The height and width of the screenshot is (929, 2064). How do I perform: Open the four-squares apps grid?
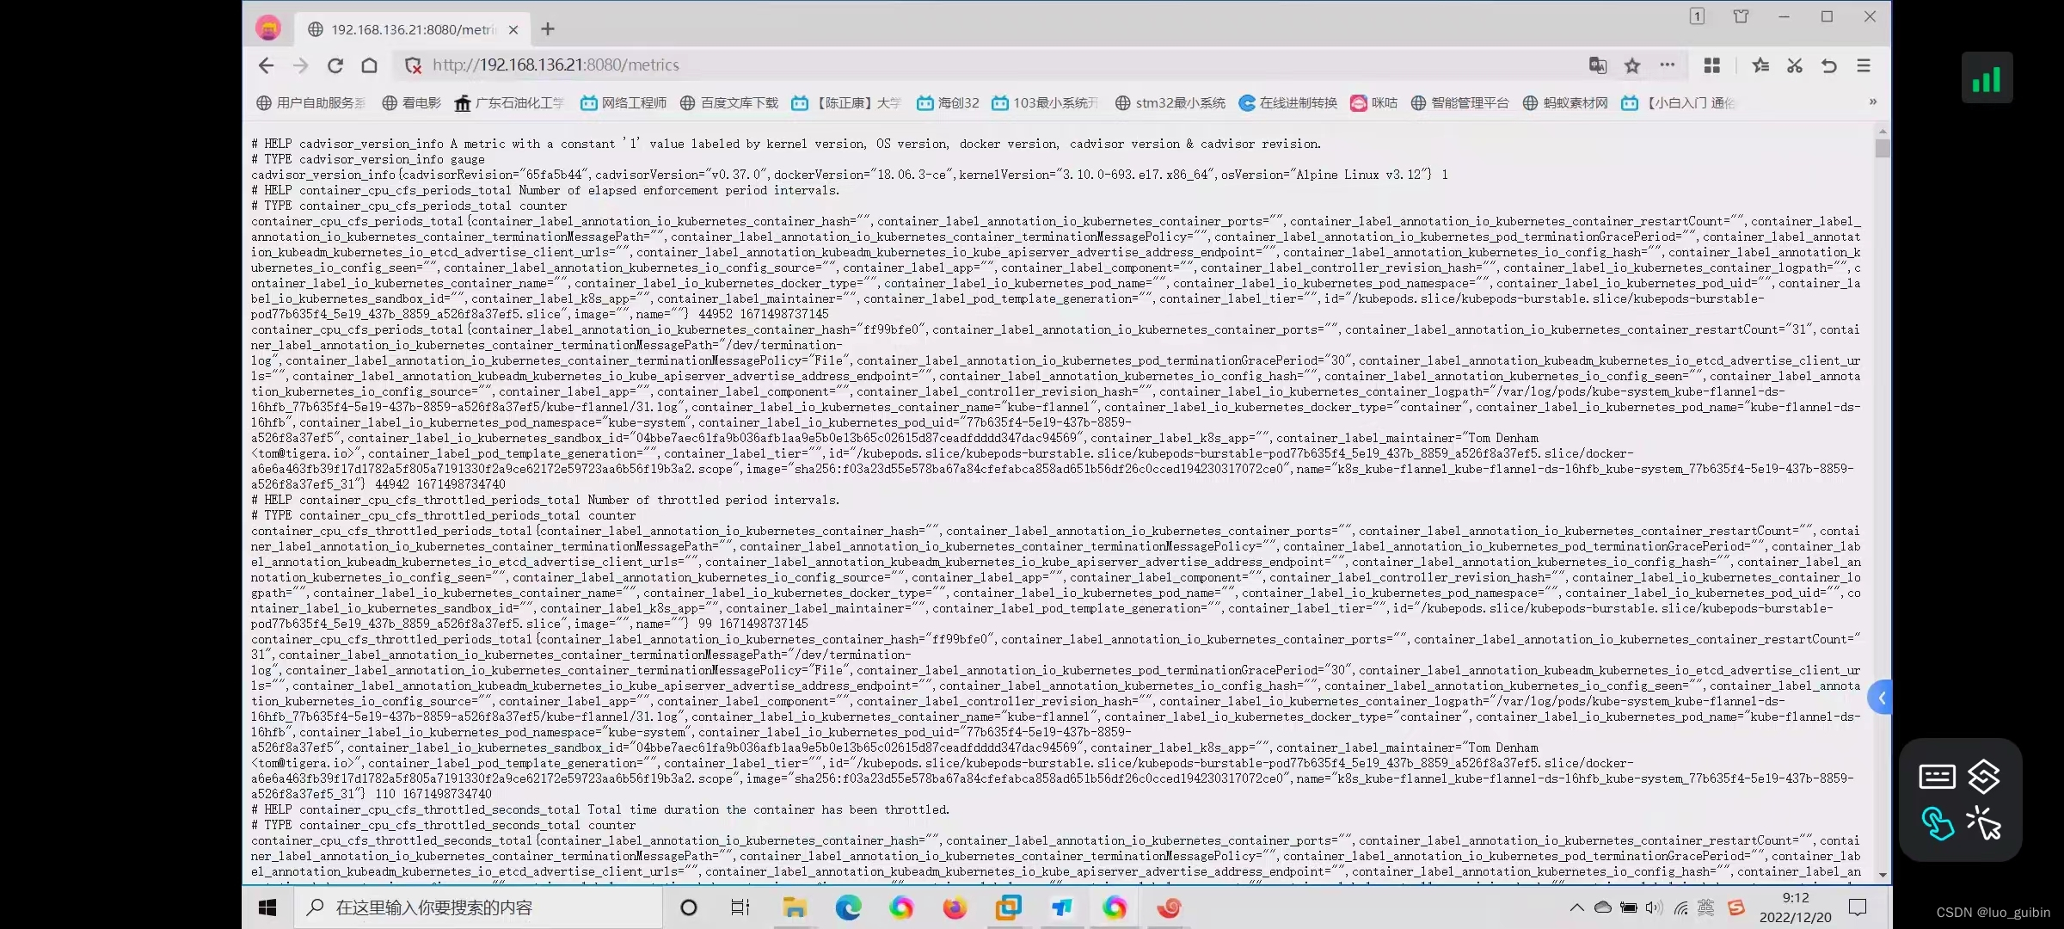click(1712, 65)
